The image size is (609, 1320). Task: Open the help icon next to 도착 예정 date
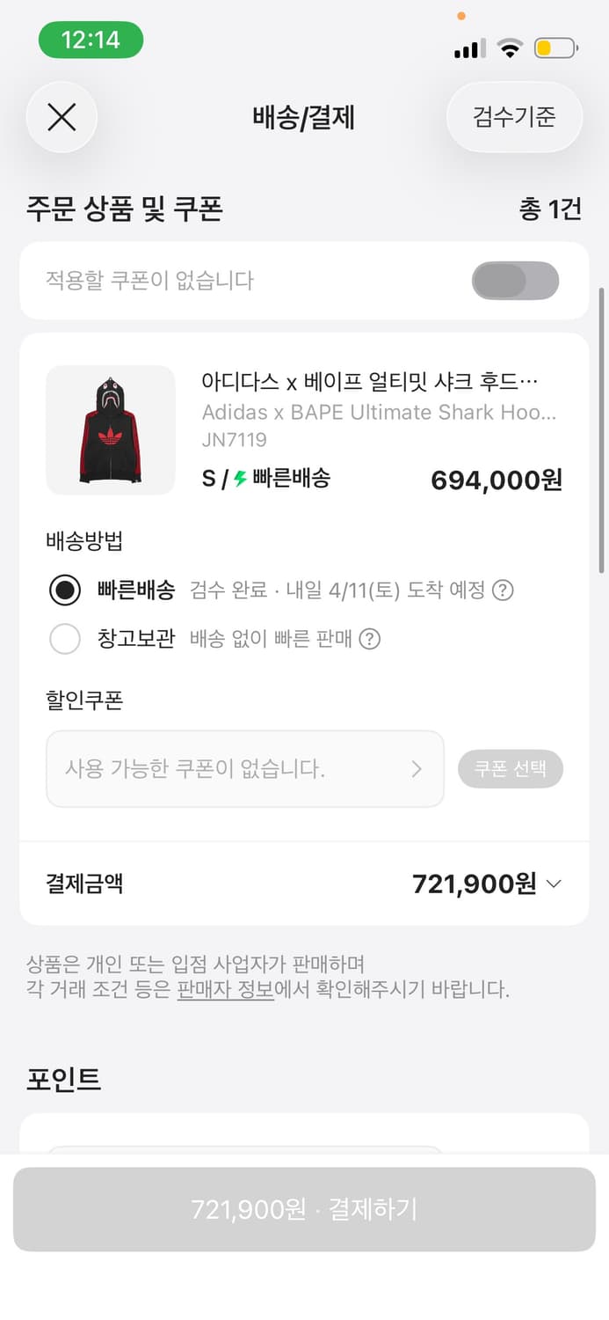(x=502, y=591)
